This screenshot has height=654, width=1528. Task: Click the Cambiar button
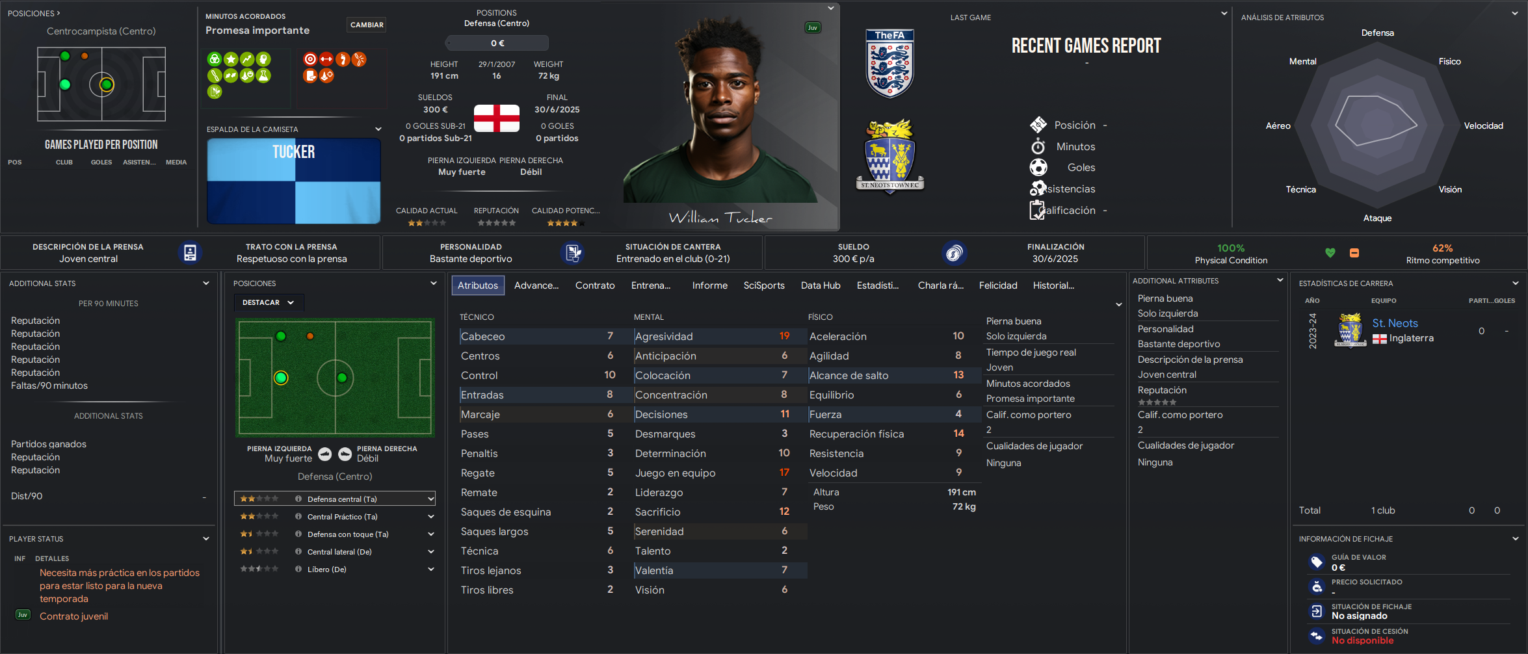[x=367, y=25]
